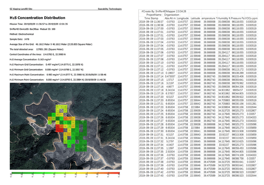Screen dimensions: 264x185
Task: Select the "Abs.Alt m" column header
Action: tap(170, 18)
